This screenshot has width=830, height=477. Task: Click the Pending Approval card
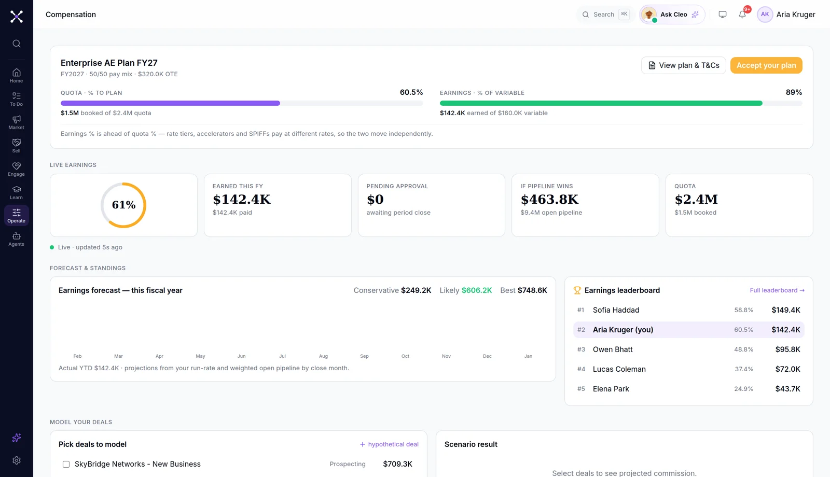(x=432, y=205)
